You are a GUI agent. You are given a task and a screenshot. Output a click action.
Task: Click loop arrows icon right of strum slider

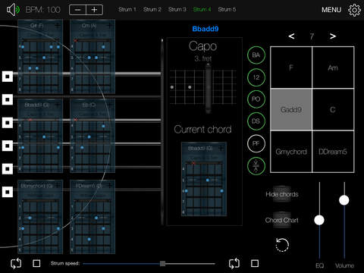click(234, 263)
